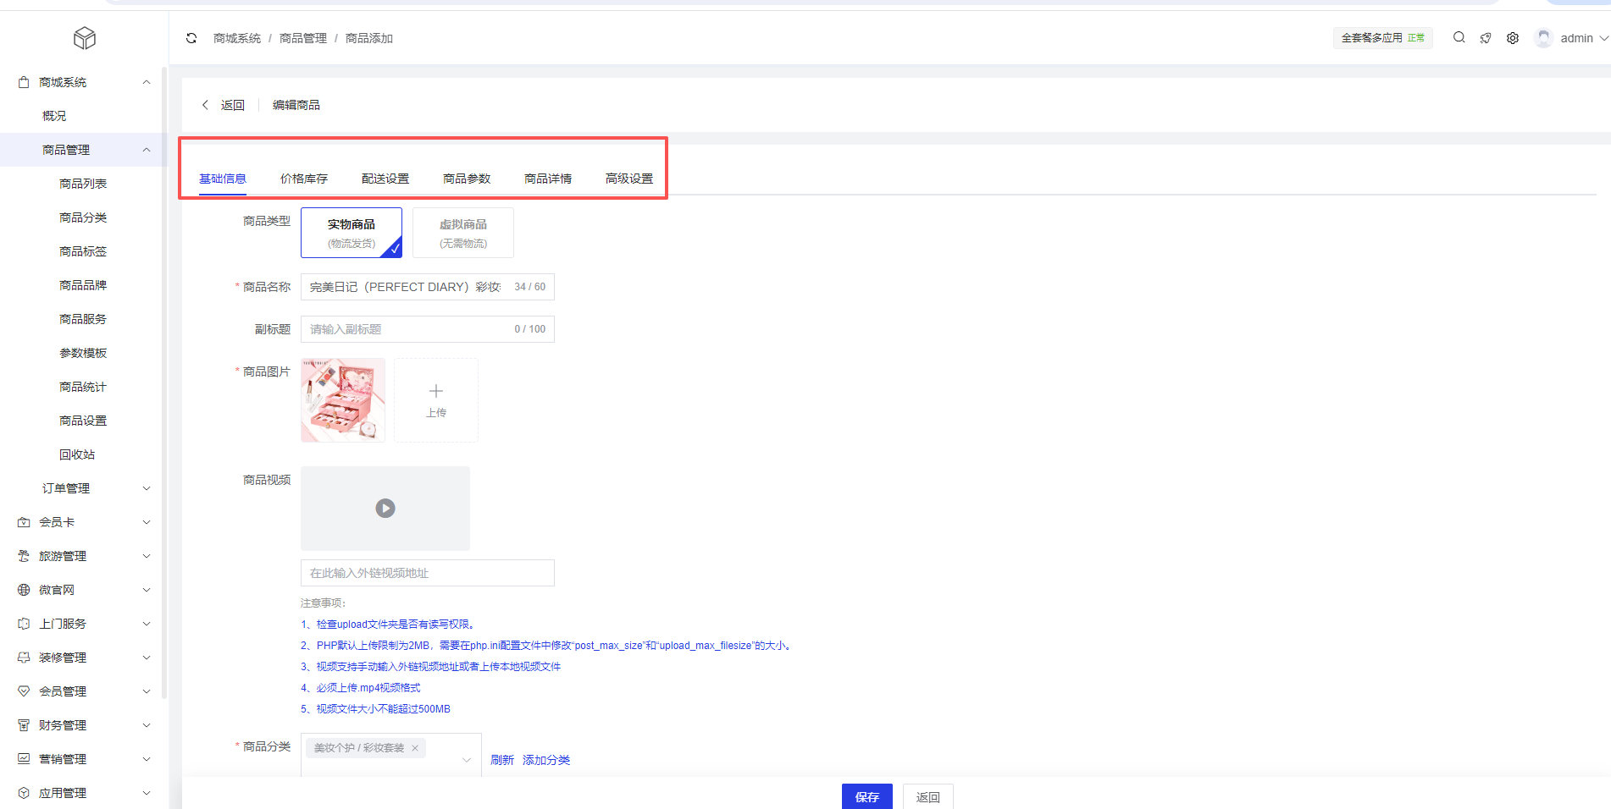The height and width of the screenshot is (809, 1611).
Task: Open the admin user dropdown
Action: click(1575, 38)
